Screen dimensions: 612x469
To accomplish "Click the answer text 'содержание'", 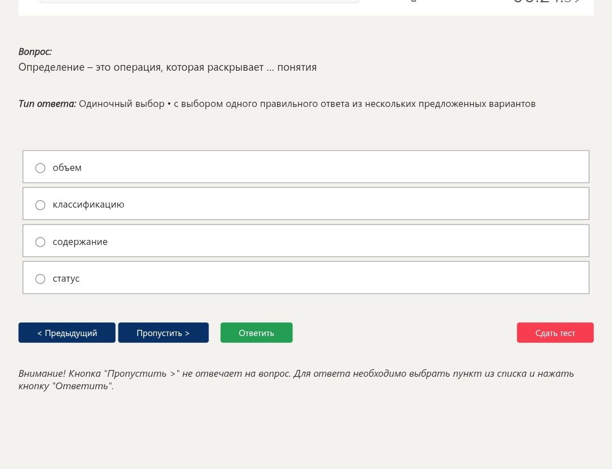I will tap(80, 242).
